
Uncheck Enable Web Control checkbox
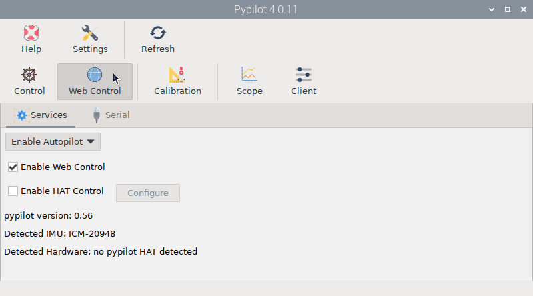(x=13, y=167)
